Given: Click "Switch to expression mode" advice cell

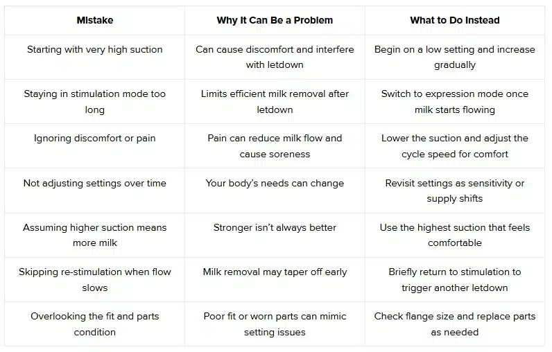Looking at the screenshot, I should pos(454,101).
